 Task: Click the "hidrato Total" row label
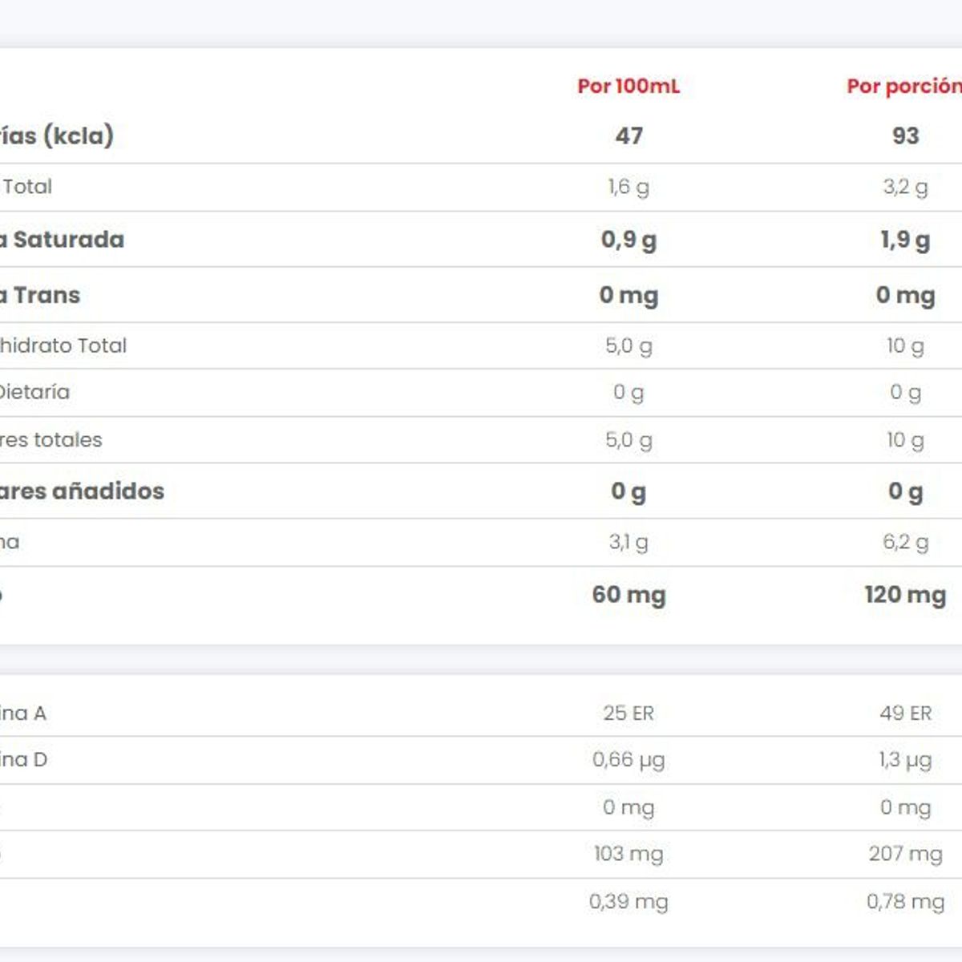(63, 346)
